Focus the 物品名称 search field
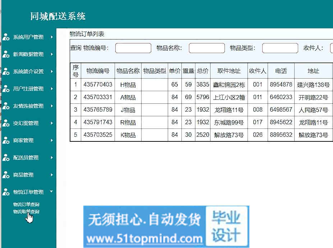Image resolution: width=333 pixels, height=248 pixels. coord(207,48)
